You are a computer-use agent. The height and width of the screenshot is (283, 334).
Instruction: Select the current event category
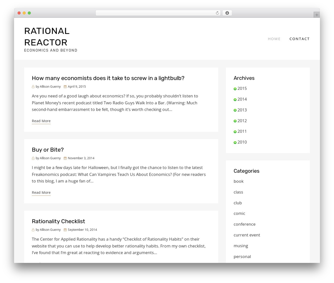[x=247, y=235]
